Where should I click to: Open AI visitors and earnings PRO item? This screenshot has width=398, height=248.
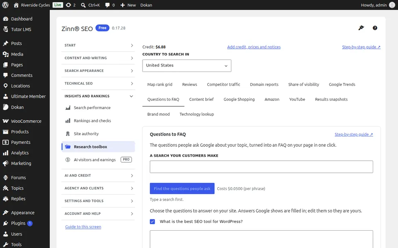(x=98, y=160)
